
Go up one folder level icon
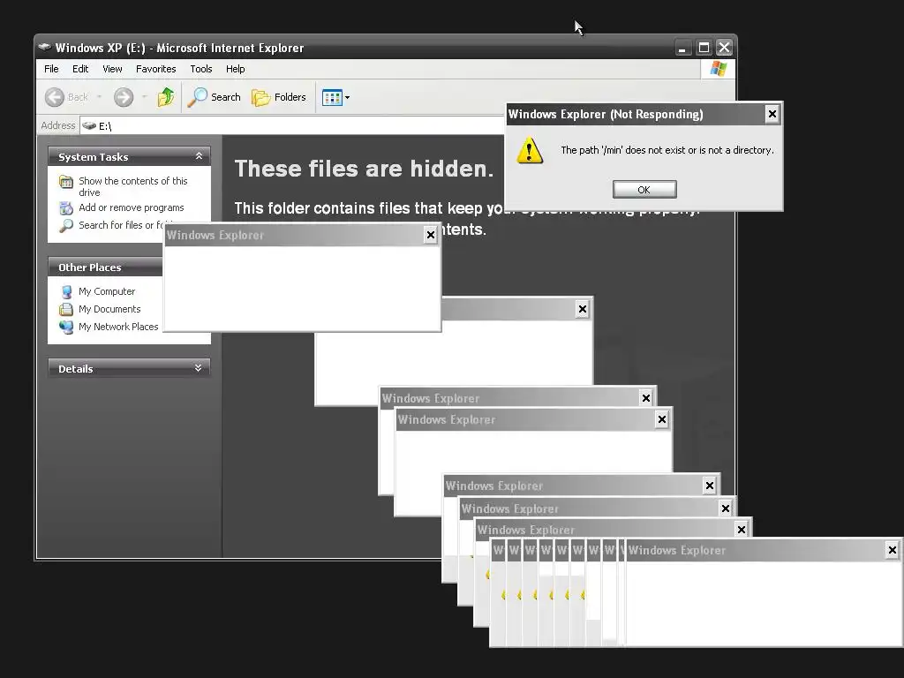[166, 97]
